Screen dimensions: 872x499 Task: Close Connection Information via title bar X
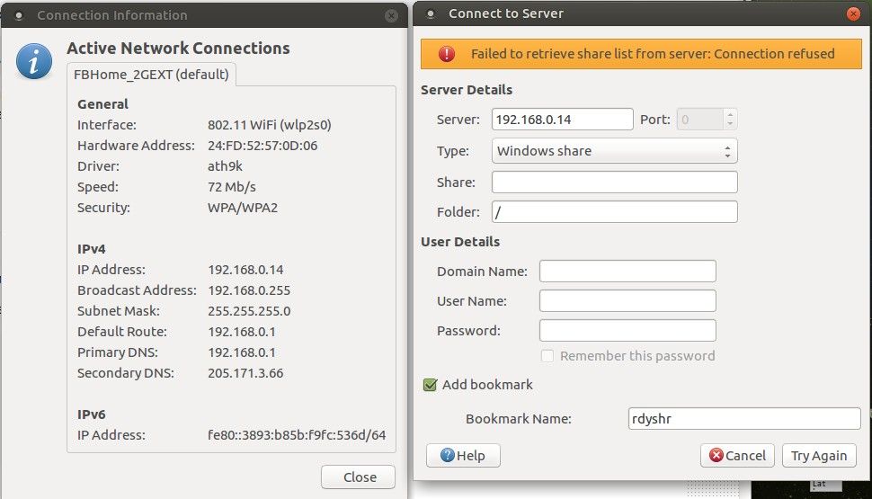(390, 15)
